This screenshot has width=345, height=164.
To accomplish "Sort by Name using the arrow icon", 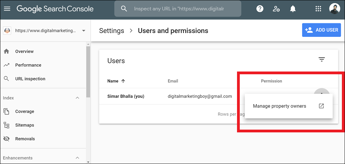I will coord(123,81).
